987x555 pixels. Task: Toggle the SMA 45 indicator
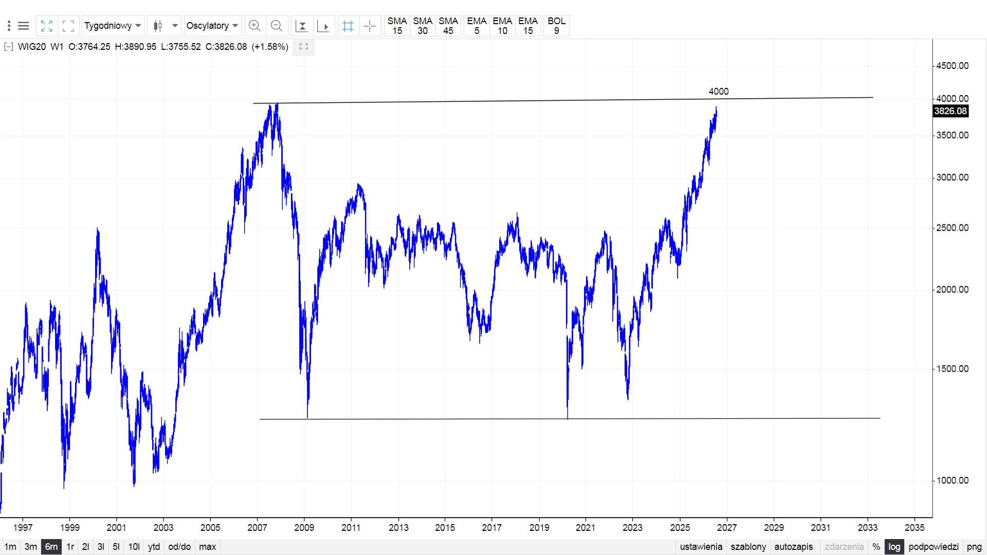448,26
